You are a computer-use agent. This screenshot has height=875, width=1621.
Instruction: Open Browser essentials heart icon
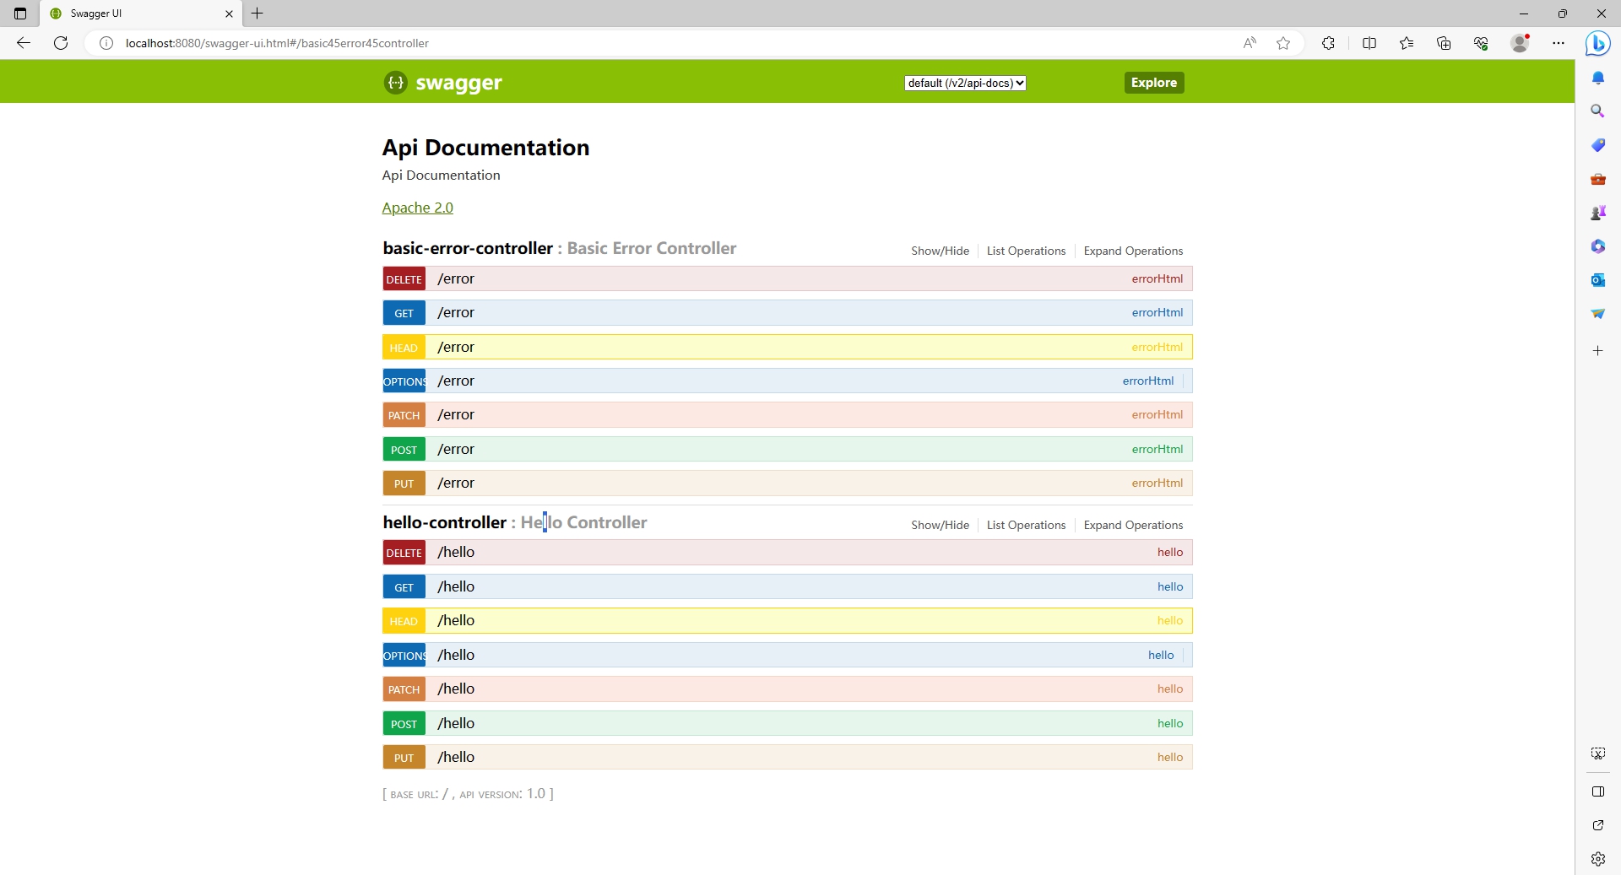(x=1481, y=43)
